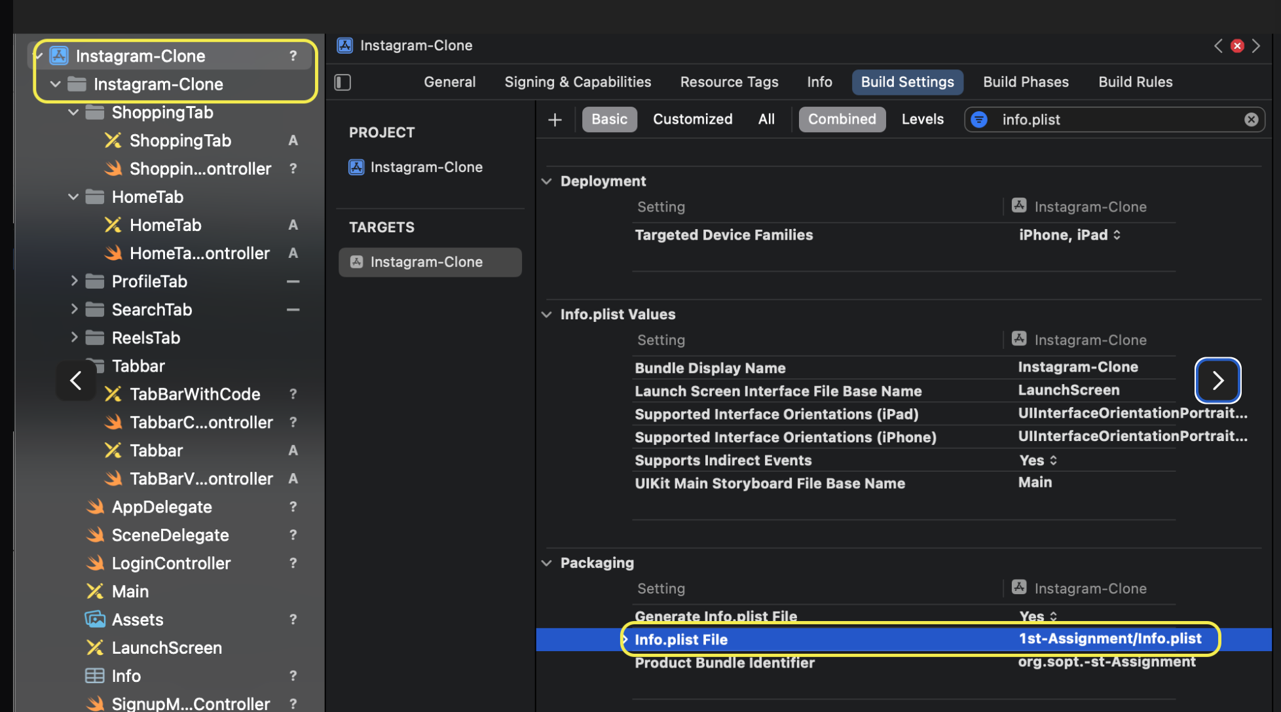
Task: Click the info.plist search field
Action: tap(1115, 120)
